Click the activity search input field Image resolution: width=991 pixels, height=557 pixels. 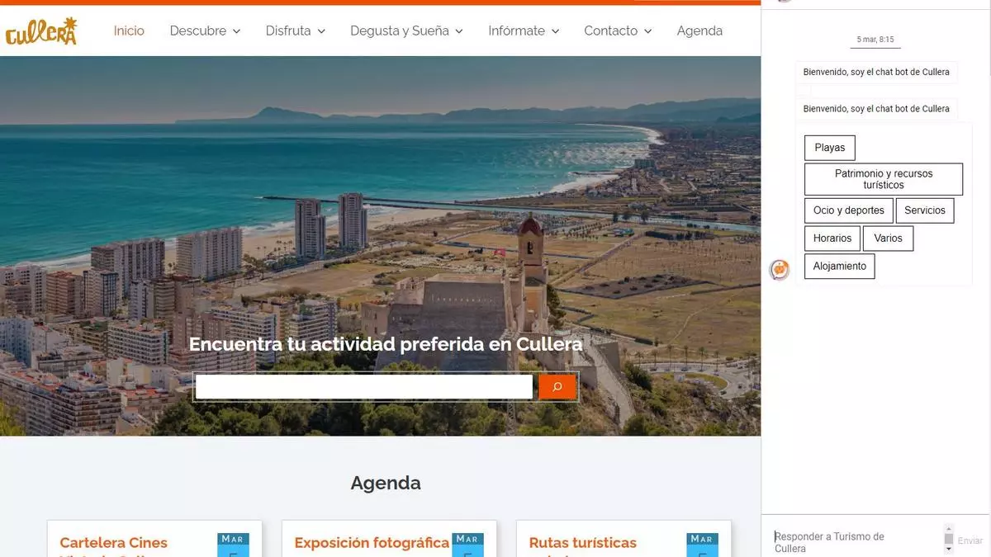pos(364,387)
